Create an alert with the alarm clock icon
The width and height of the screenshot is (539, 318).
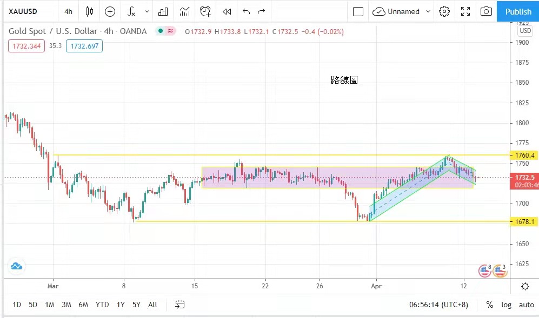tap(205, 11)
